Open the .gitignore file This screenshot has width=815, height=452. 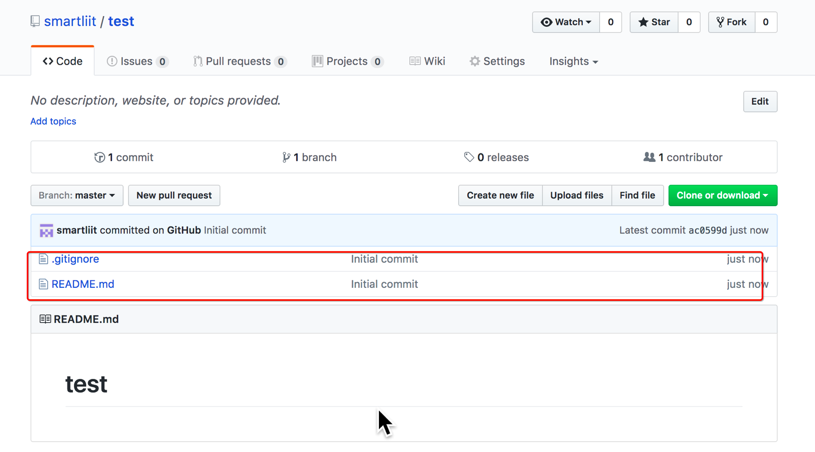pyautogui.click(x=75, y=259)
